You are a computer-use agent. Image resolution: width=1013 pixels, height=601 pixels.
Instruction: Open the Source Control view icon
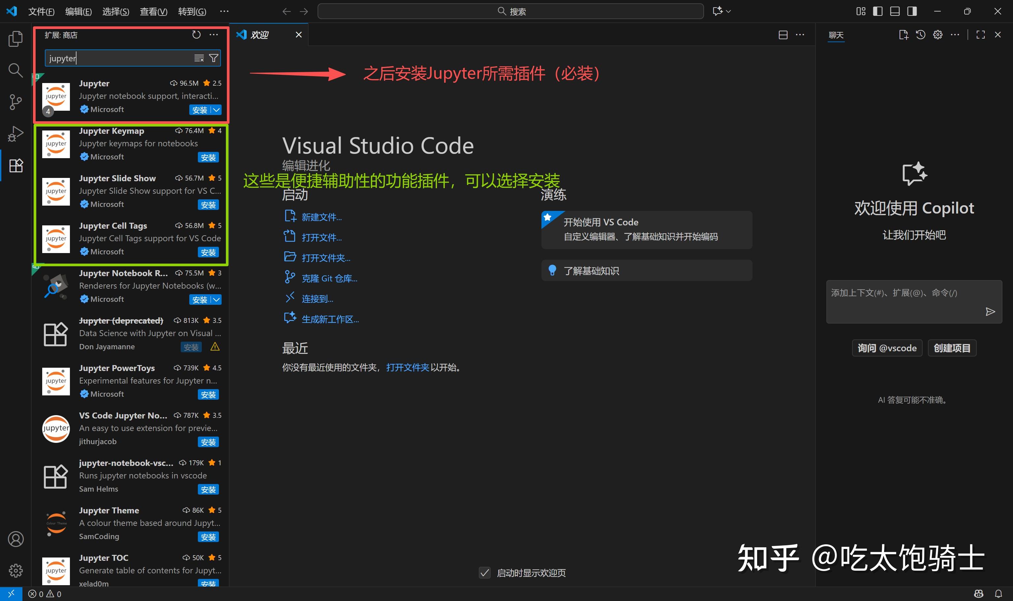coord(15,102)
